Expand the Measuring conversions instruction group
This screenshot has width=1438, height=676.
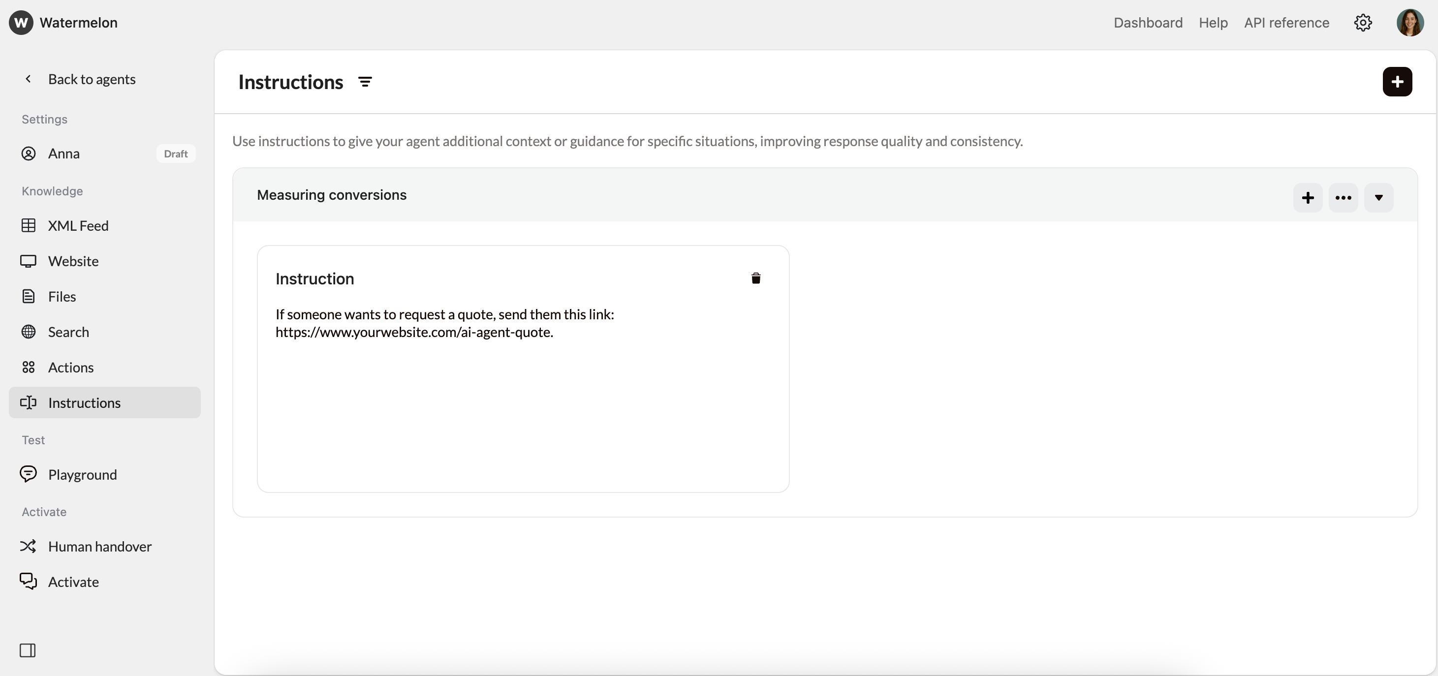click(x=1378, y=198)
